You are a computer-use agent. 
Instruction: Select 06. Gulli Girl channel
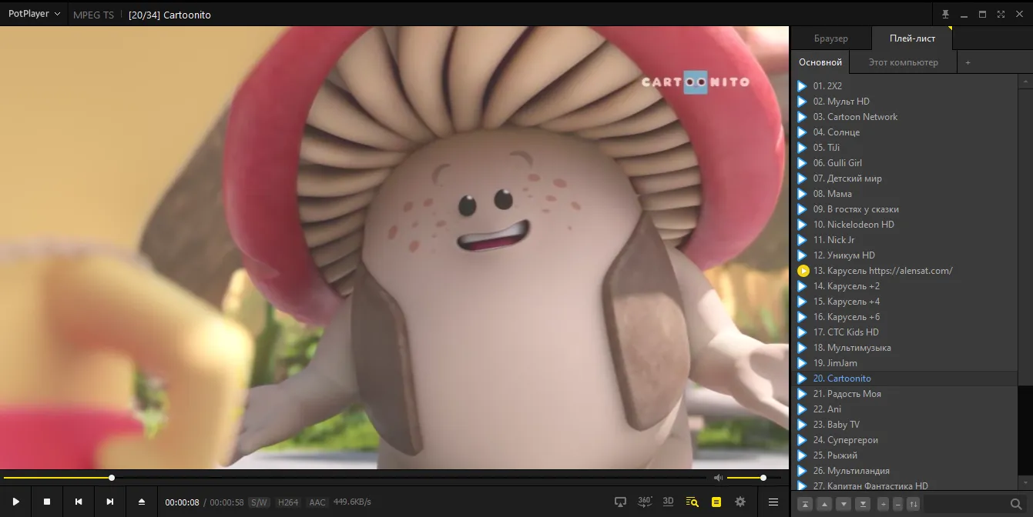pos(905,163)
